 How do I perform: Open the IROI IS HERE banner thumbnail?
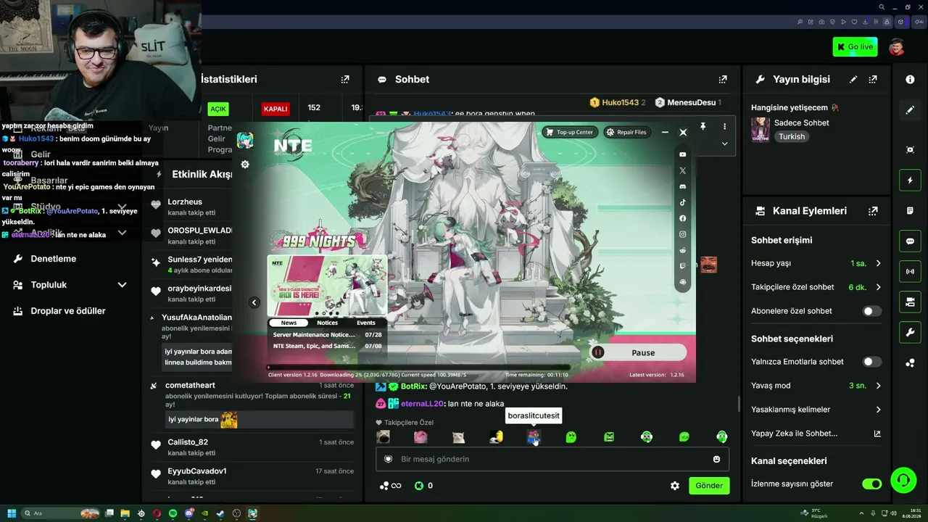point(327,286)
